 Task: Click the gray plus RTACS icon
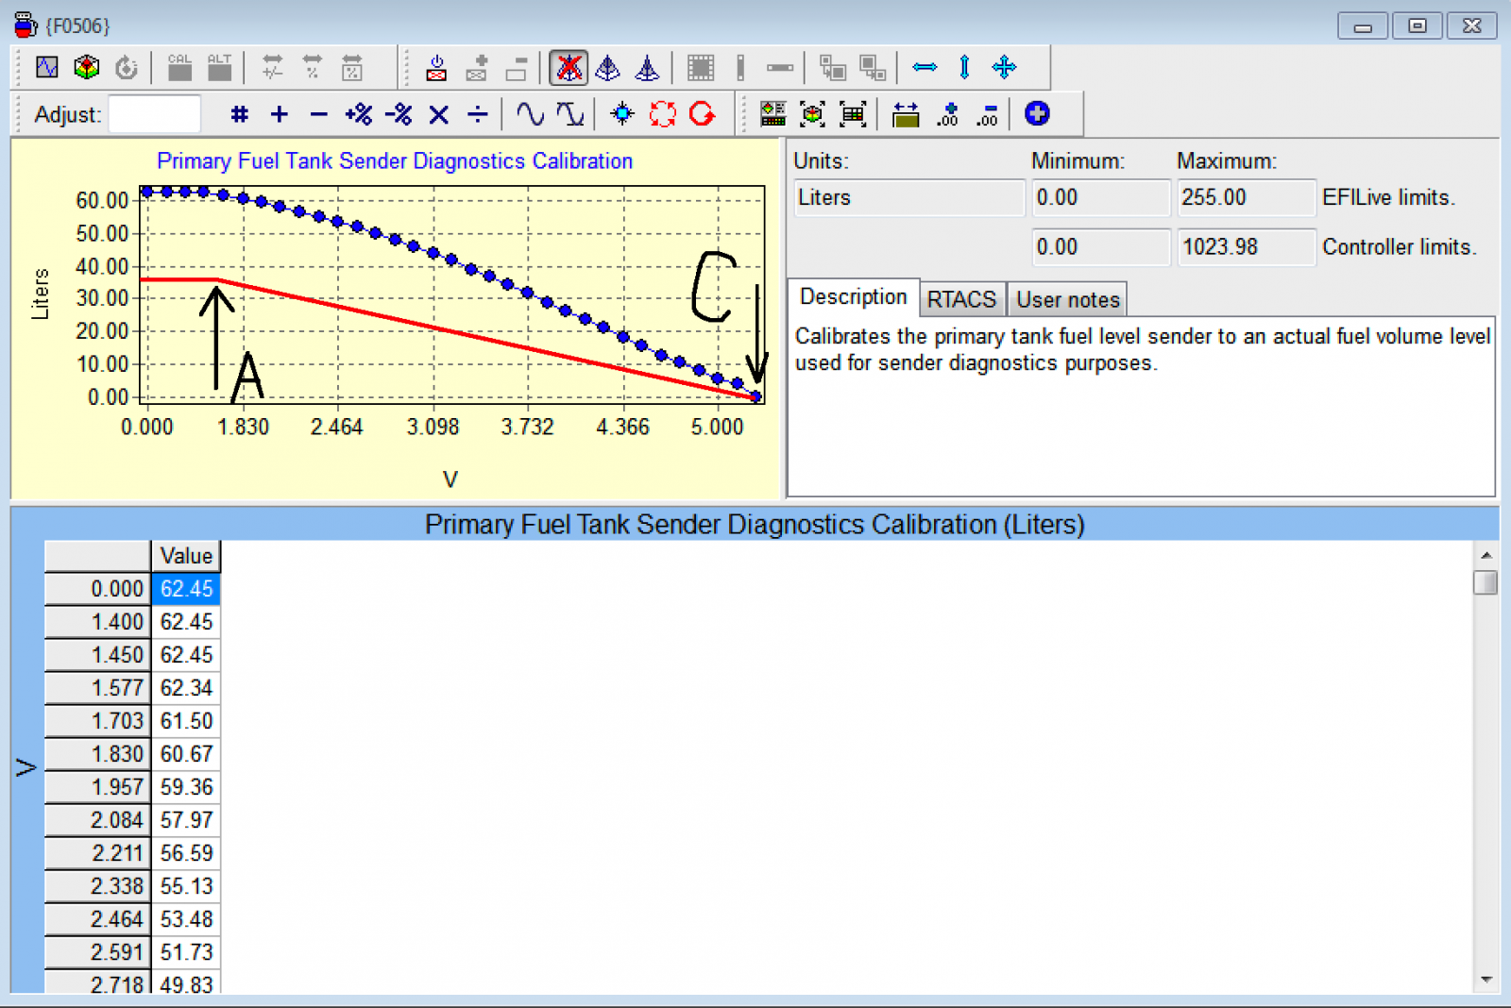477,67
